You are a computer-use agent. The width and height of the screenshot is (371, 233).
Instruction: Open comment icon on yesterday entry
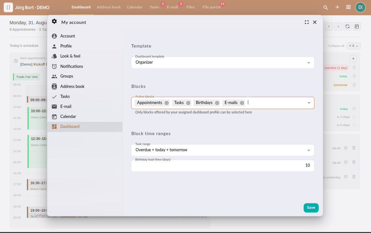[x=346, y=177]
